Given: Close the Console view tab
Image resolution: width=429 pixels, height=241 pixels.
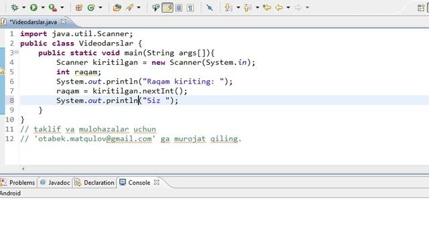Looking at the screenshot, I should click(156, 182).
